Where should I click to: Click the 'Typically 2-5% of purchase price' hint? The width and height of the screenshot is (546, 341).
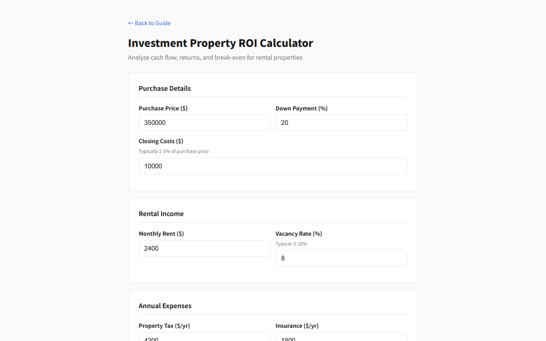pyautogui.click(x=174, y=151)
